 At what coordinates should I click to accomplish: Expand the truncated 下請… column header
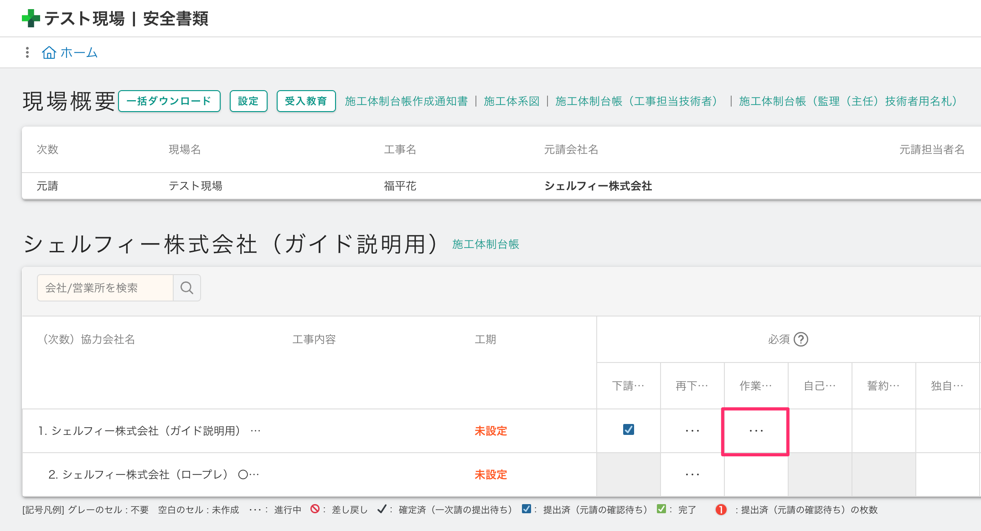[628, 386]
